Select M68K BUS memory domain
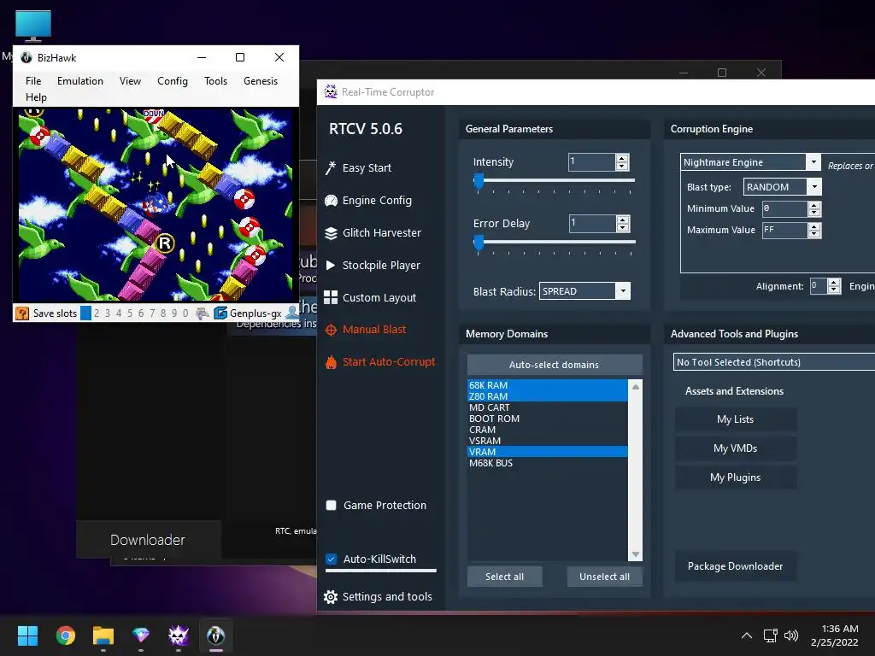 pos(548,463)
